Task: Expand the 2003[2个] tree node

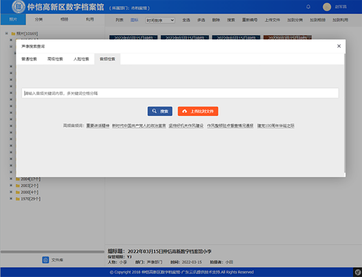Action: click(10, 186)
